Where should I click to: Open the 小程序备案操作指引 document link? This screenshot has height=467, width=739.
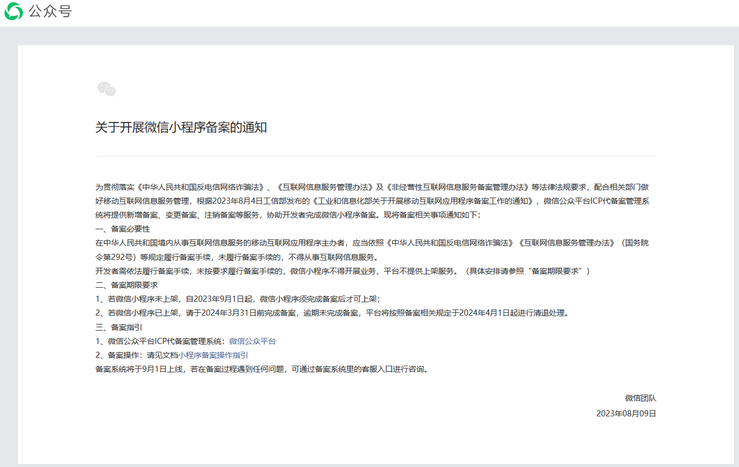click(x=213, y=355)
